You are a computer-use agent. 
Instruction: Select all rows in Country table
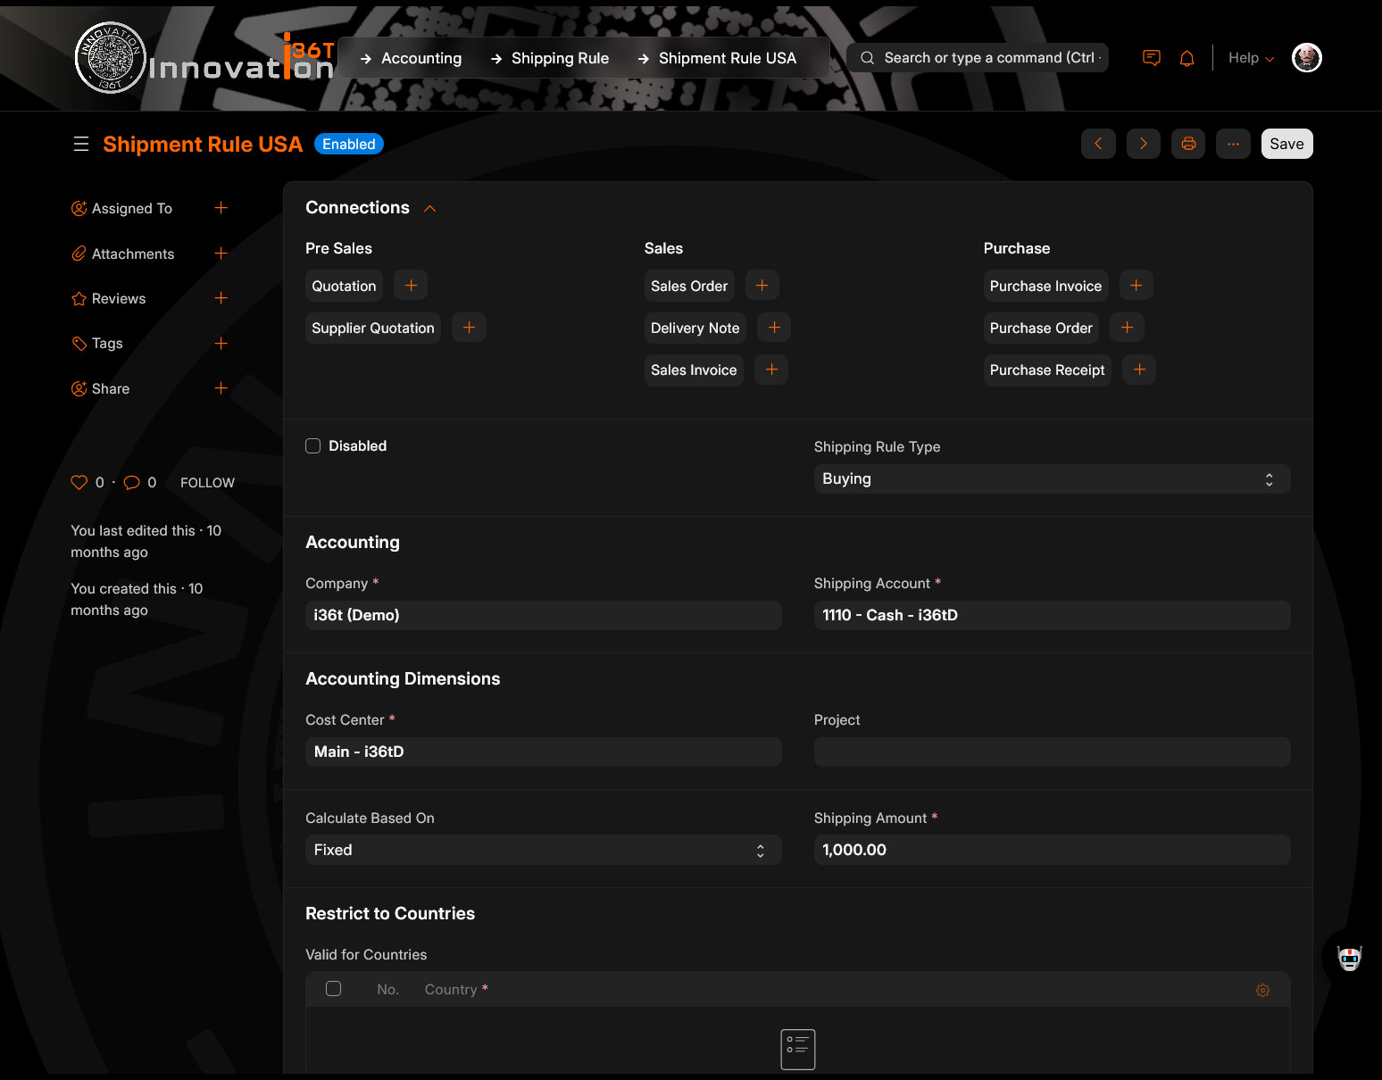pos(333,989)
